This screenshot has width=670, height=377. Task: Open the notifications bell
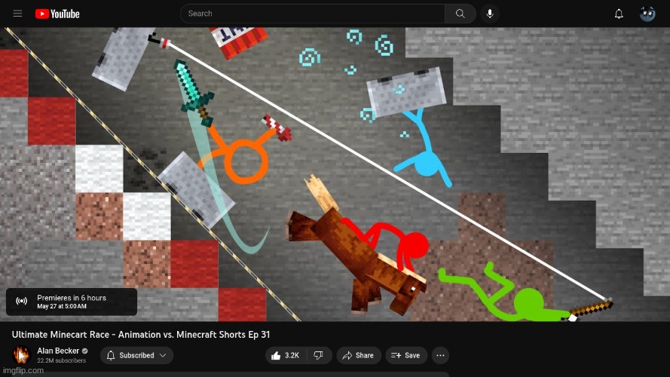[x=619, y=14]
